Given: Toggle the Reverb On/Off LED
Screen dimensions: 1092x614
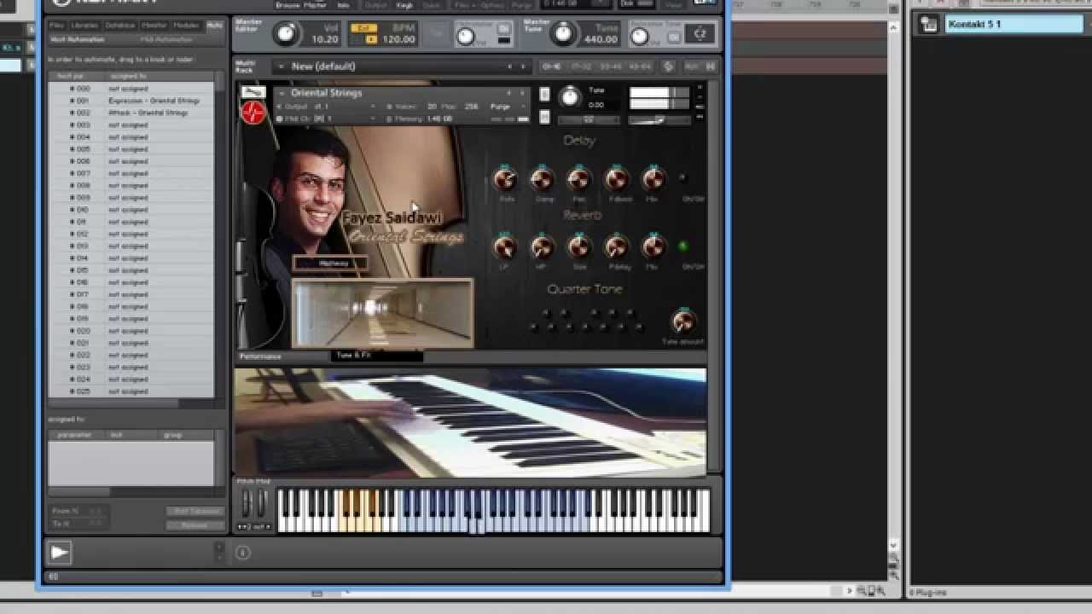Looking at the screenshot, I should coord(682,246).
